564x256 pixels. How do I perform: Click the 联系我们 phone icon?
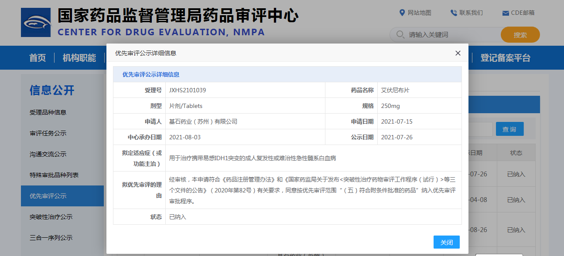tap(454, 13)
